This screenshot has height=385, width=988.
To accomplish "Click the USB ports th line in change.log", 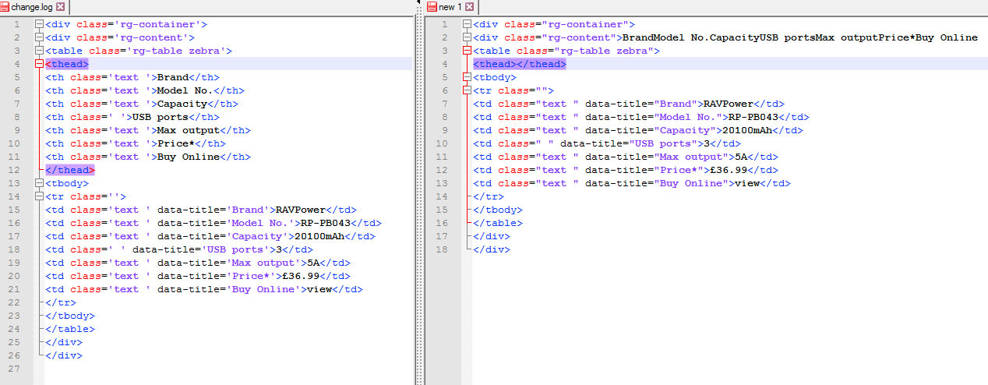I will (x=132, y=117).
